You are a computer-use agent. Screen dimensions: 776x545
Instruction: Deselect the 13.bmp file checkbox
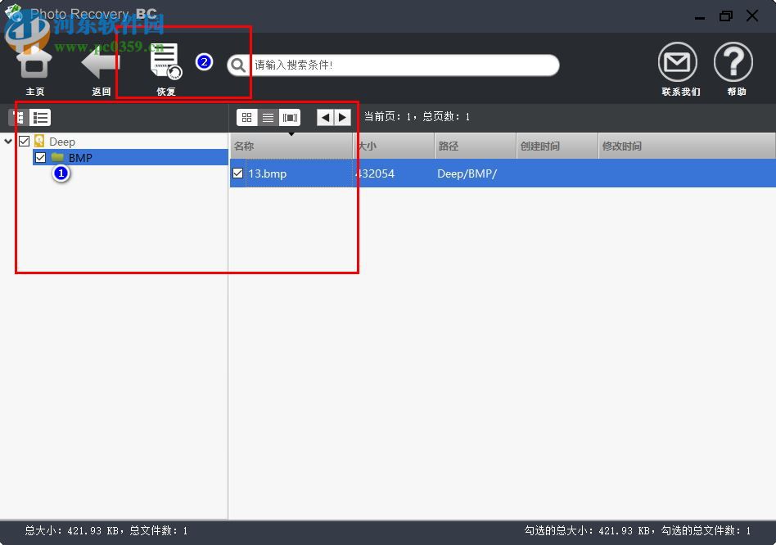pyautogui.click(x=237, y=173)
